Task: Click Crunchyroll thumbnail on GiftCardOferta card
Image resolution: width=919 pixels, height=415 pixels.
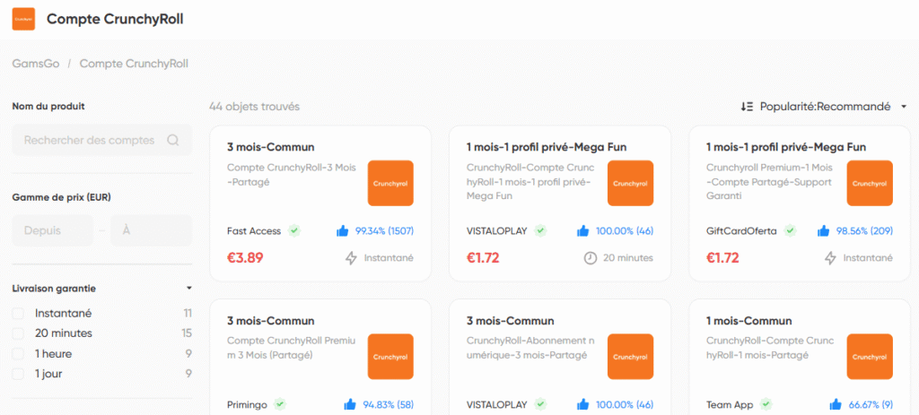Action: click(x=870, y=183)
